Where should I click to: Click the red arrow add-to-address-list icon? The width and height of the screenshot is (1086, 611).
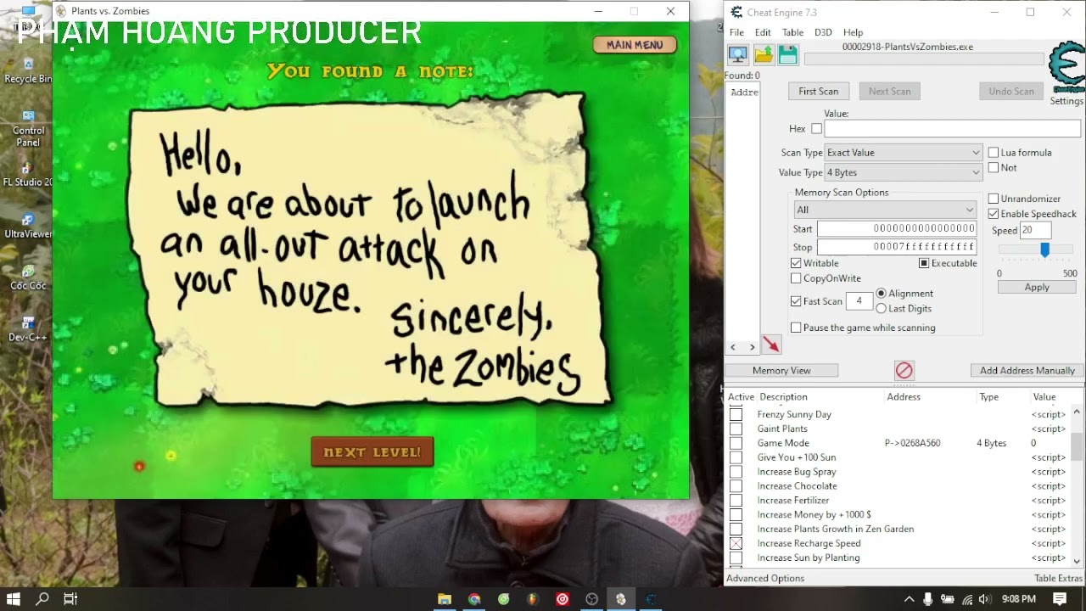[x=771, y=345]
